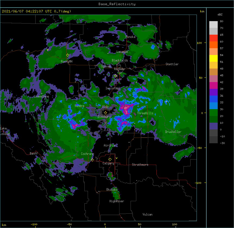Click the Strathmore town label
This screenshot has height=228, width=234.
pyautogui.click(x=140, y=165)
